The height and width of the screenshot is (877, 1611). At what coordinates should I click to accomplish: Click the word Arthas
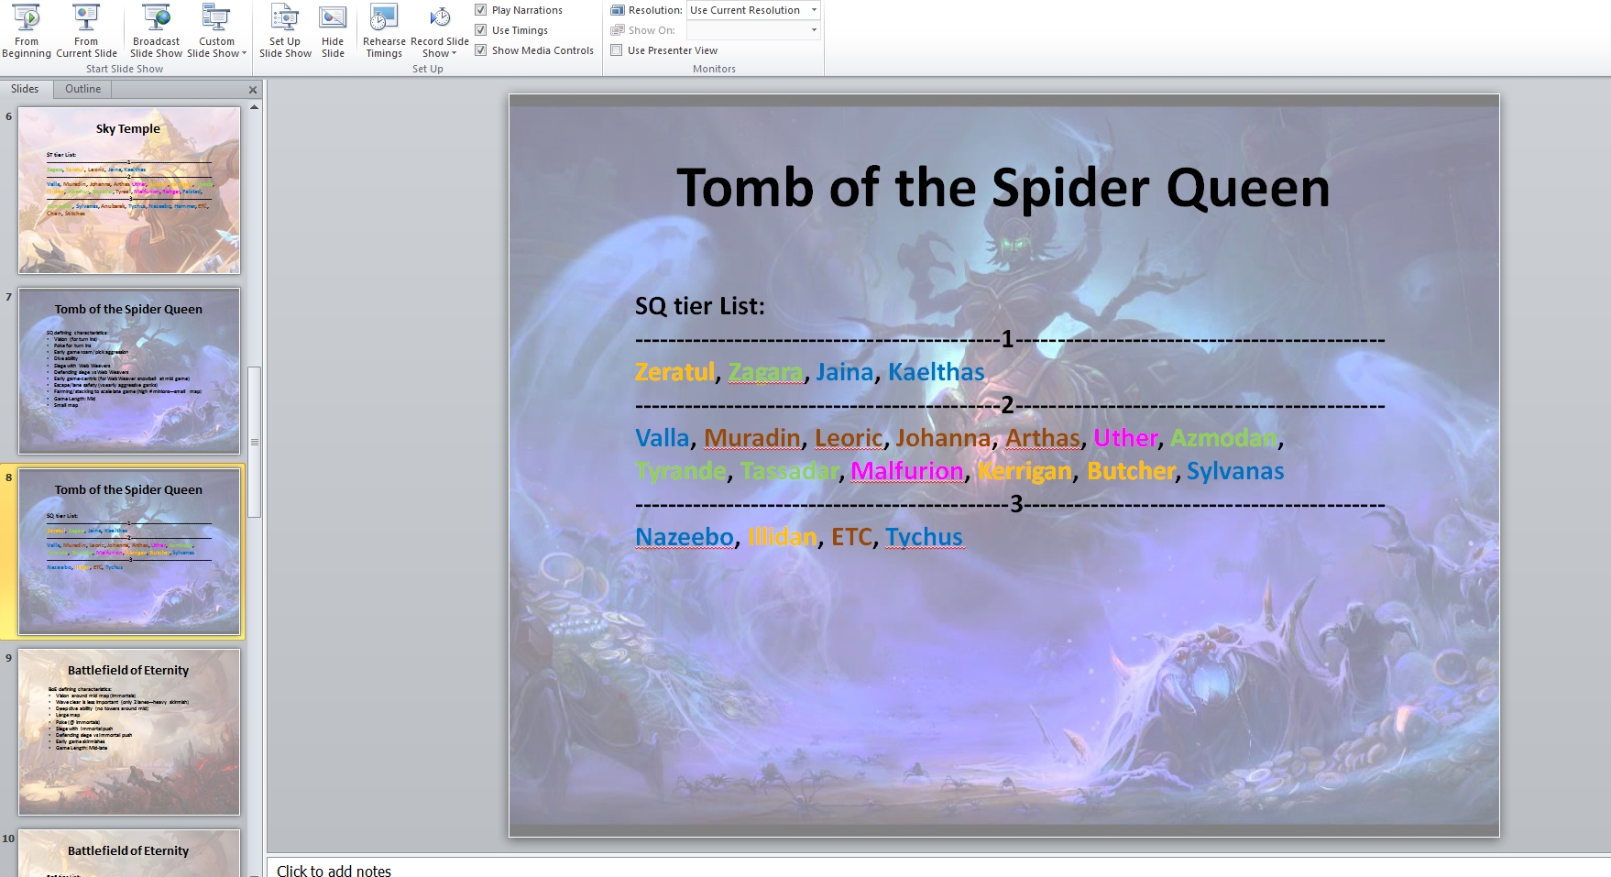1043,438
